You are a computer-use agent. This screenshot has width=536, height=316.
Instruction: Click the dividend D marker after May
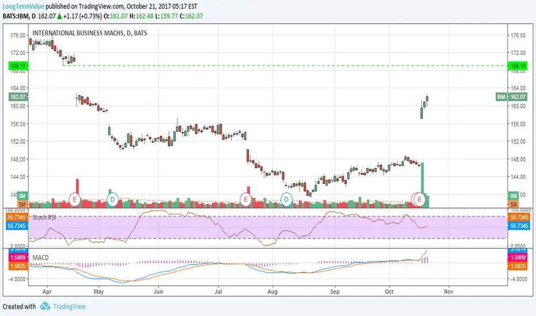coord(113,199)
